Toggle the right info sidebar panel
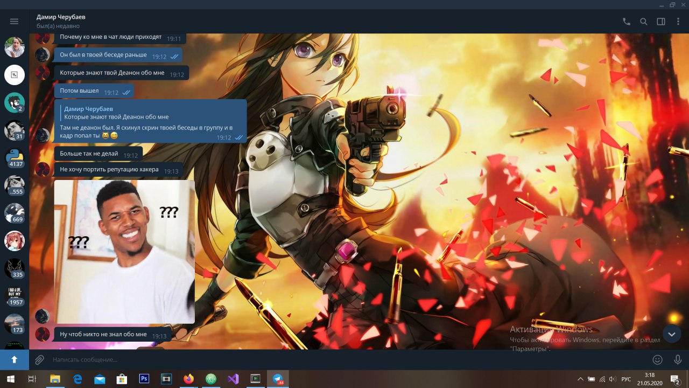This screenshot has width=689, height=388. pyautogui.click(x=660, y=22)
